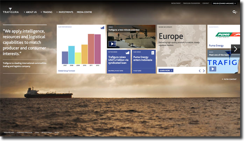Screen dimensions: 245x141
Task: Play the Trafigura two-minute overview video
Action: (112, 44)
